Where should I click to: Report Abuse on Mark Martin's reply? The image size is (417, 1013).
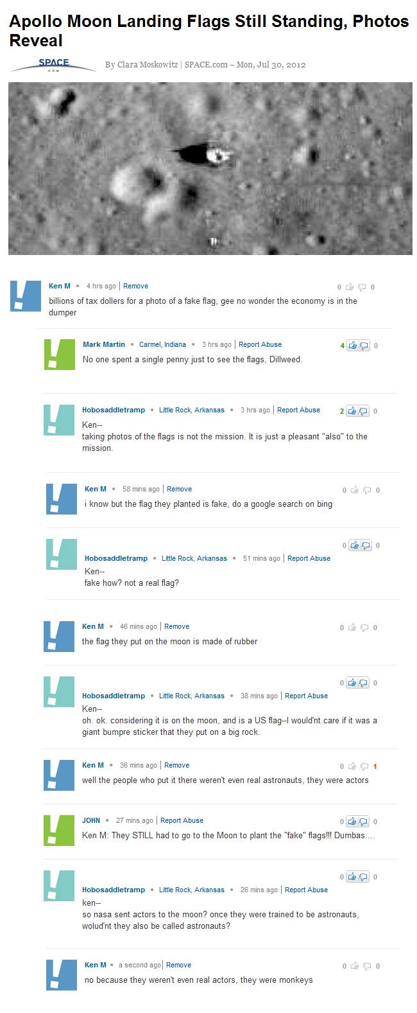click(260, 344)
